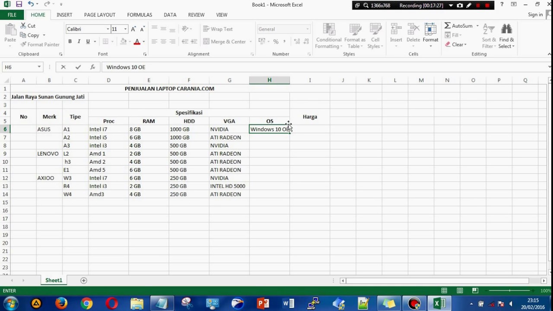Click the Undo arrow icon
The image size is (553, 311).
31,4
